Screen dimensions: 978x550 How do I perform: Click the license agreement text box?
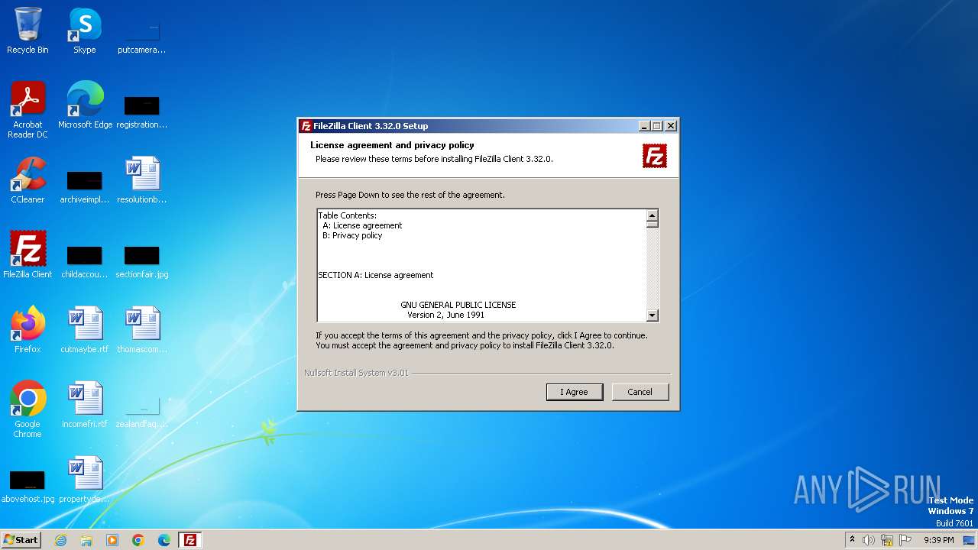pyautogui.click(x=481, y=265)
